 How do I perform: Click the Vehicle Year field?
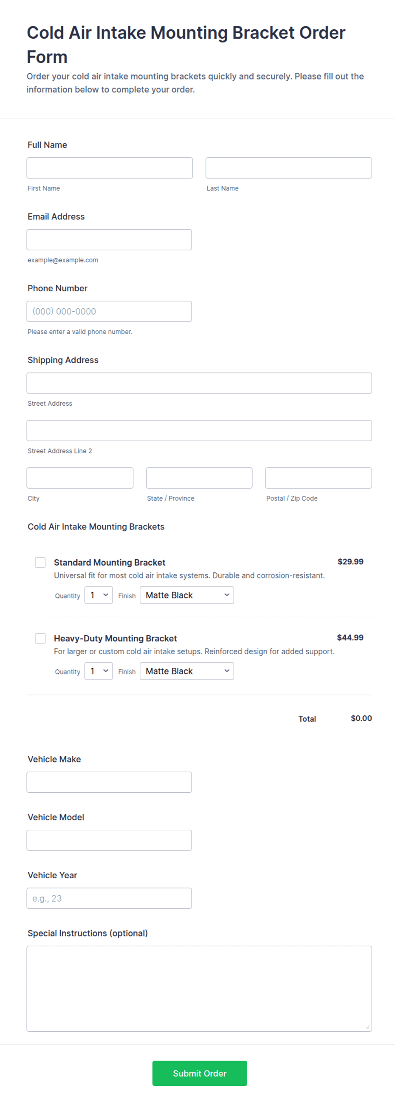coord(109,899)
